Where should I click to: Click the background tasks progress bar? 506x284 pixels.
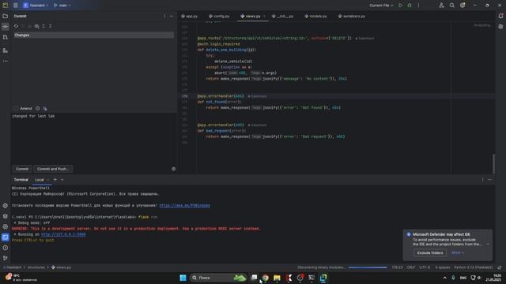coord(367,267)
